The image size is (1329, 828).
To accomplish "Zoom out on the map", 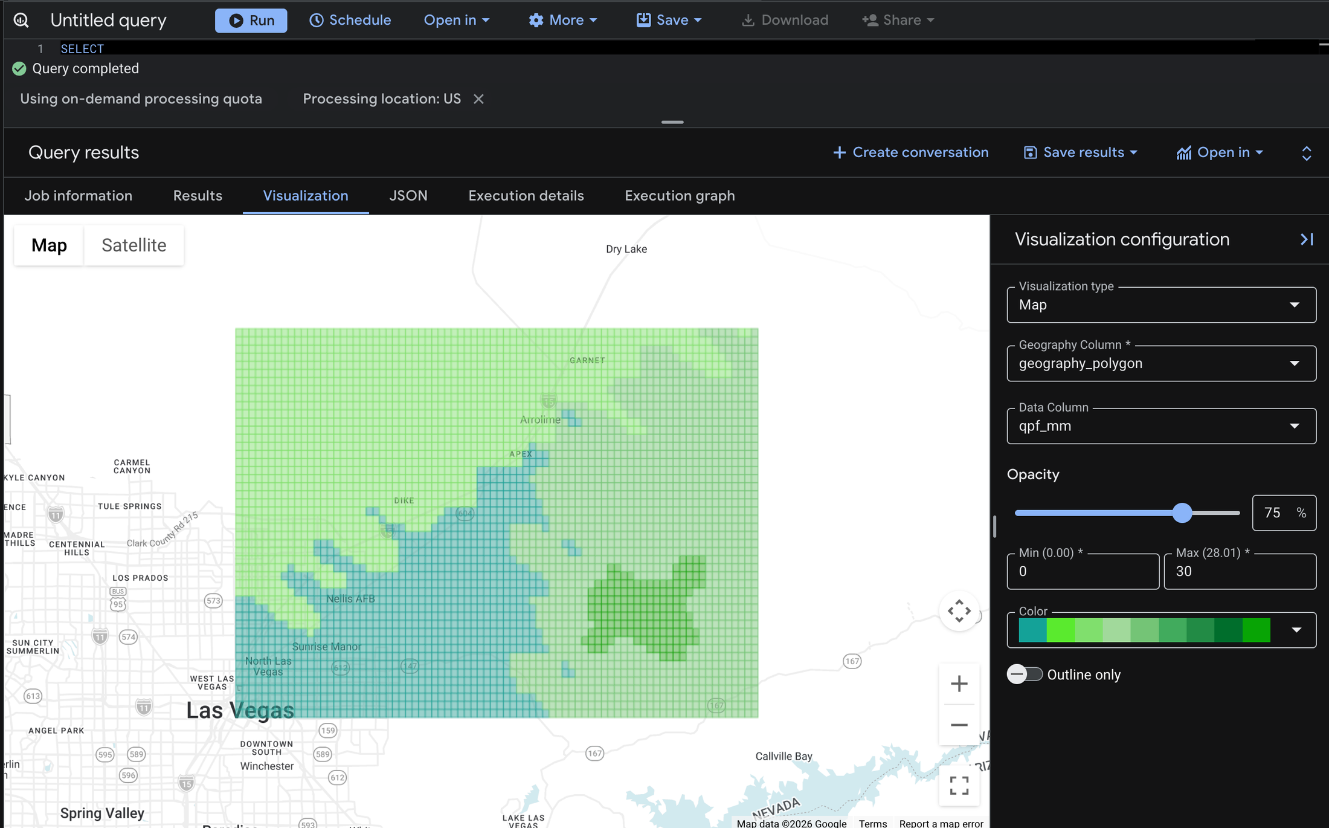I will (x=959, y=725).
